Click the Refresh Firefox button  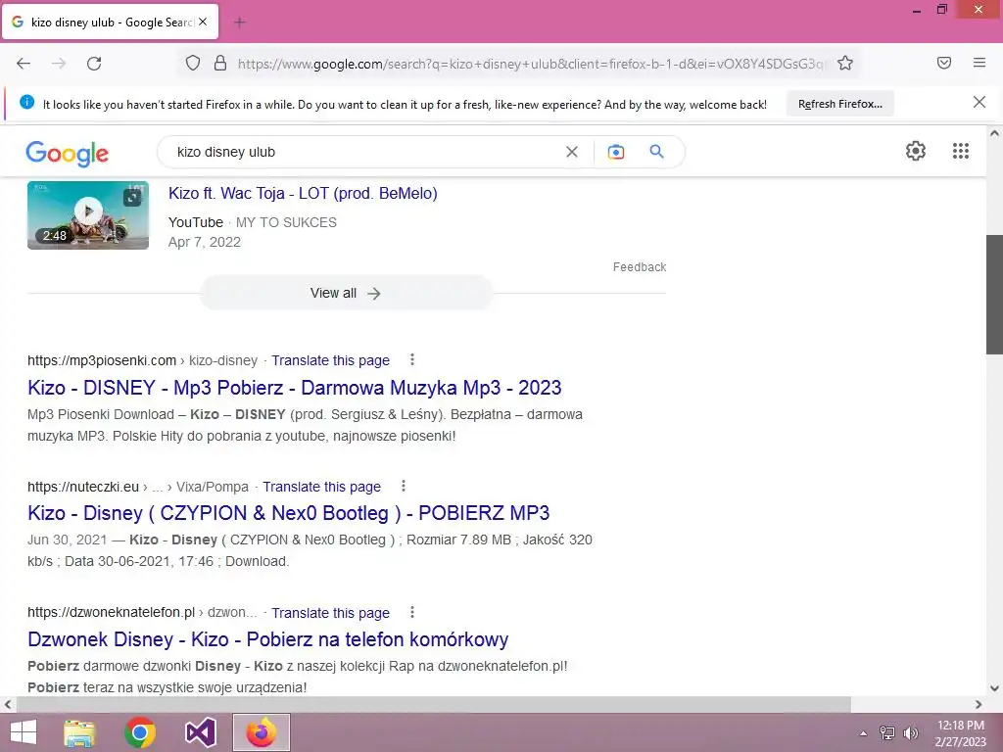(x=839, y=104)
